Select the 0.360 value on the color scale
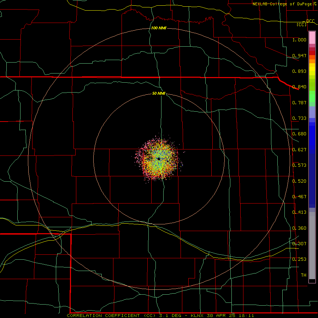Screen dimensions: 318x318 point(299,228)
